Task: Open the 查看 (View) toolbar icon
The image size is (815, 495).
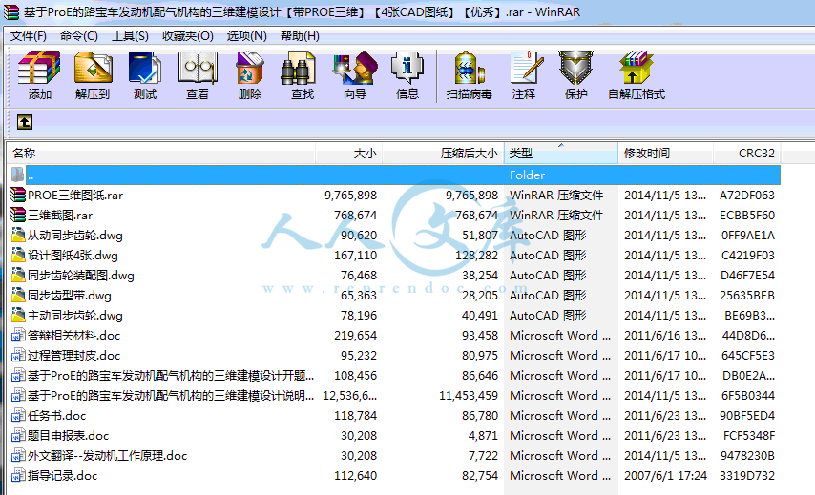Action: pos(198,68)
